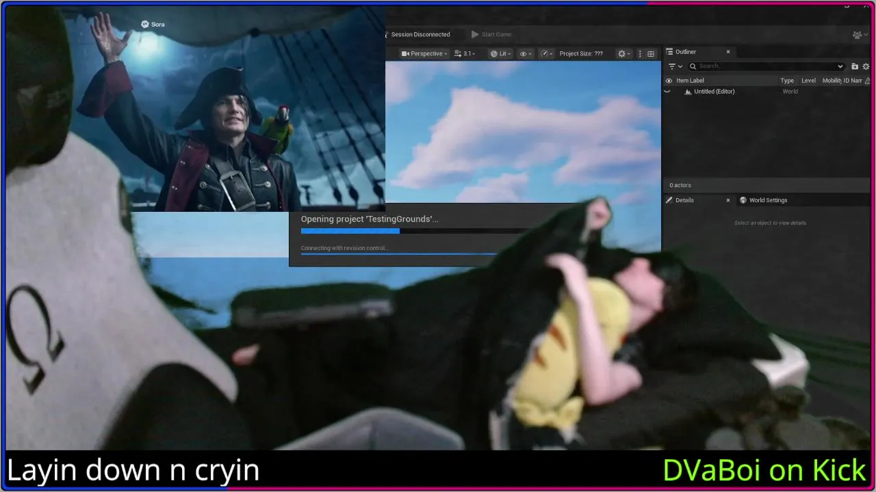Open the Outliner settings gear
The width and height of the screenshot is (876, 492).
[867, 66]
